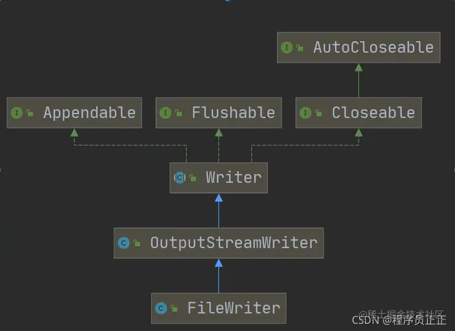The width and height of the screenshot is (455, 331).
Task: Select the Flushable interface node
Action: [x=219, y=113]
